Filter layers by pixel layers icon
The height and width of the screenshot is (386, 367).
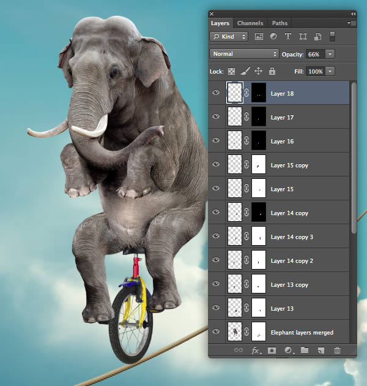(259, 37)
